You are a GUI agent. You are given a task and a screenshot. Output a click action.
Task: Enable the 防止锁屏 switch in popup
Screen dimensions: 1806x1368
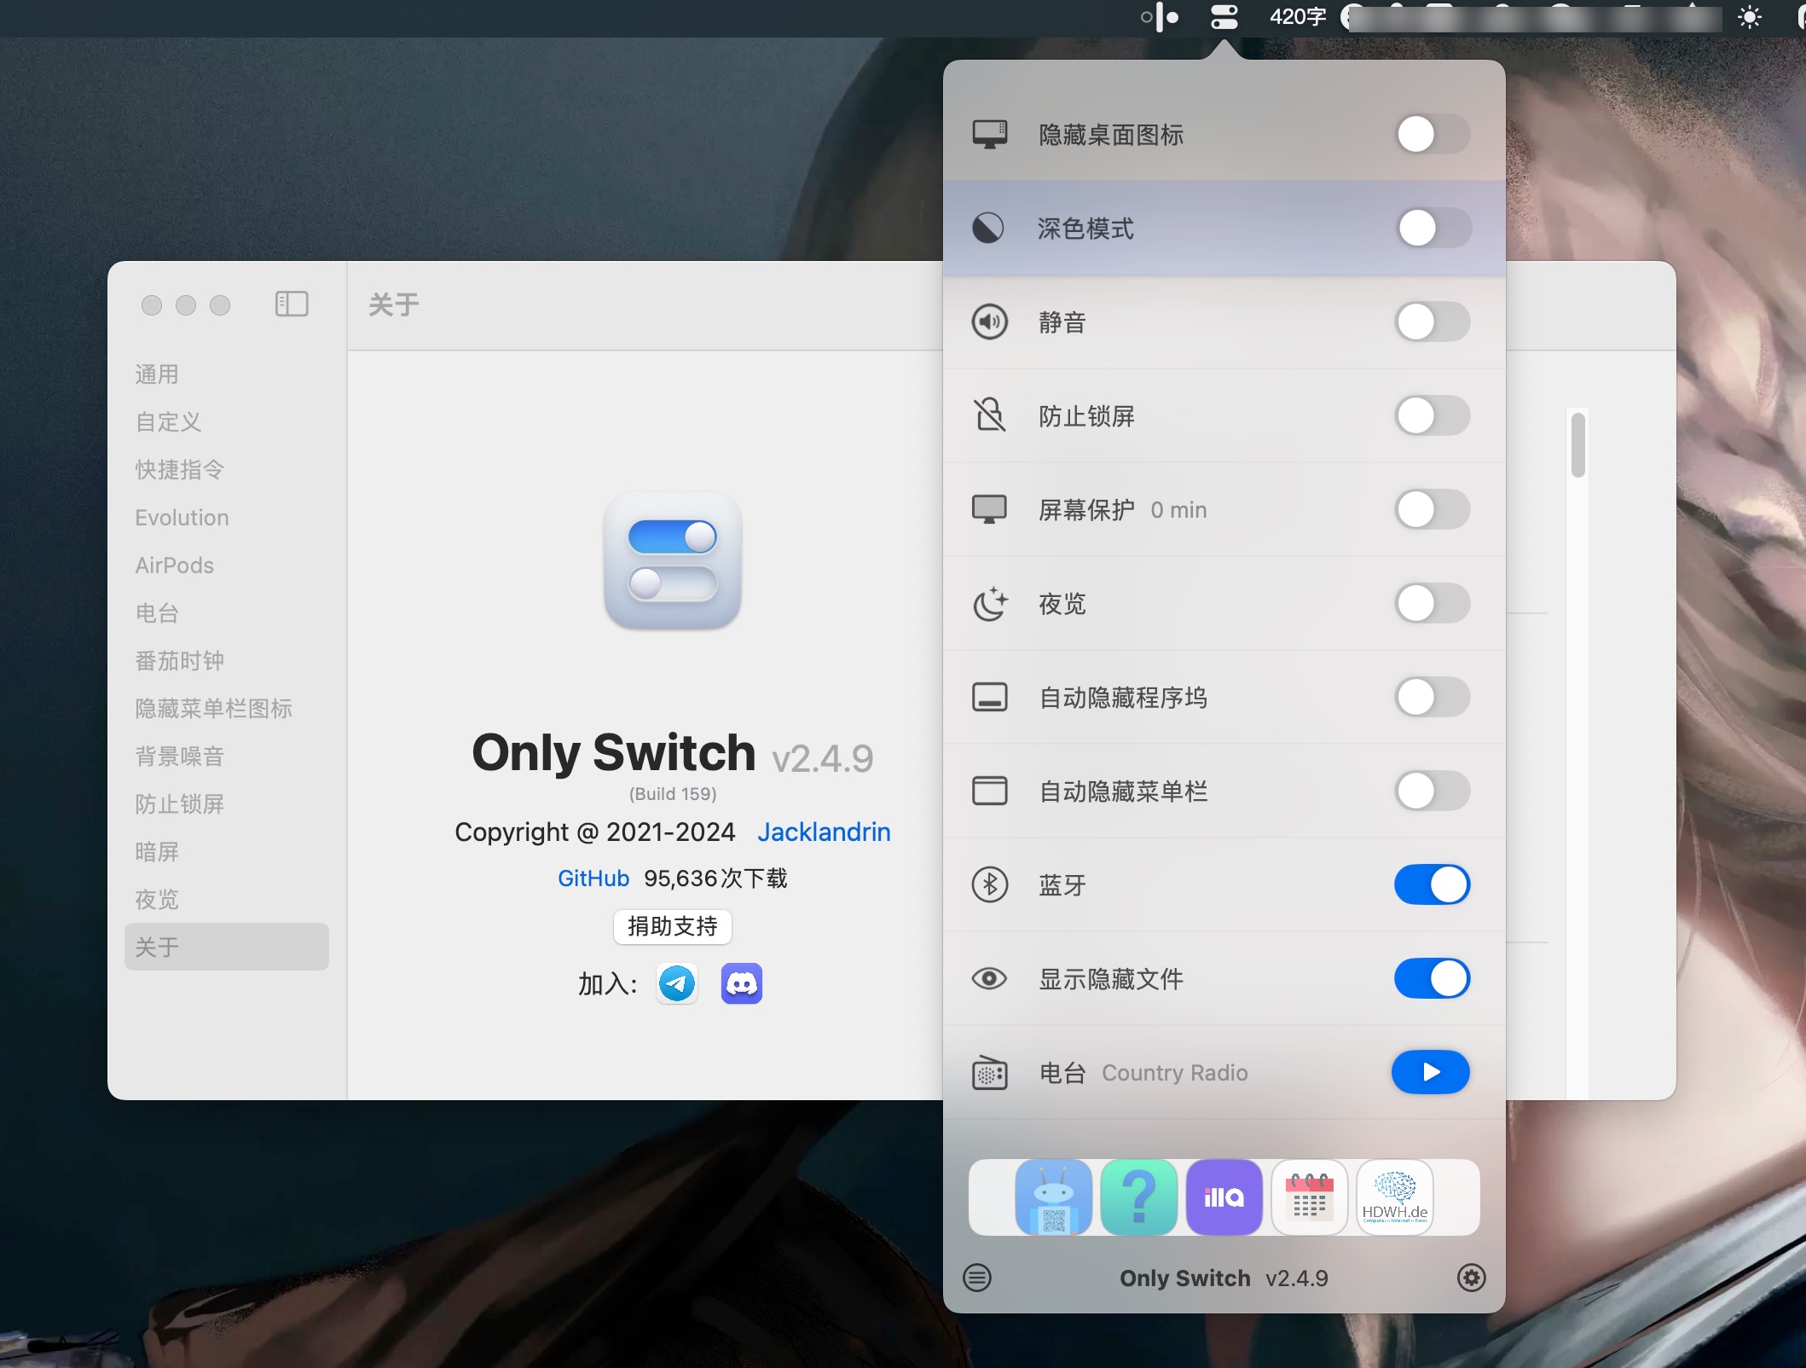pos(1433,415)
